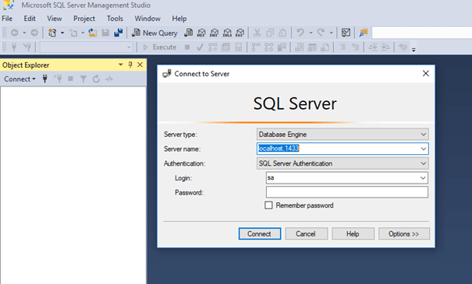Click the Cancel button in dialog
Viewport: 472px width, 284px height.
pyautogui.click(x=306, y=233)
